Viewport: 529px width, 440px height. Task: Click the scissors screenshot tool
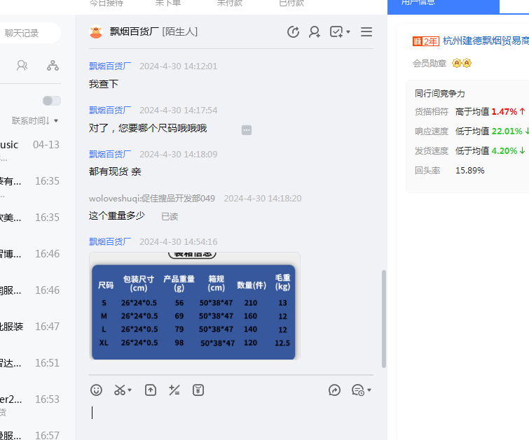[x=120, y=390]
